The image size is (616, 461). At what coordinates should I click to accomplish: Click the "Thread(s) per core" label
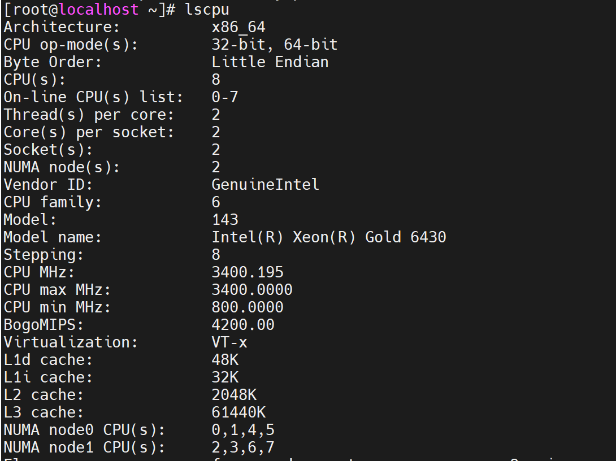pos(89,115)
